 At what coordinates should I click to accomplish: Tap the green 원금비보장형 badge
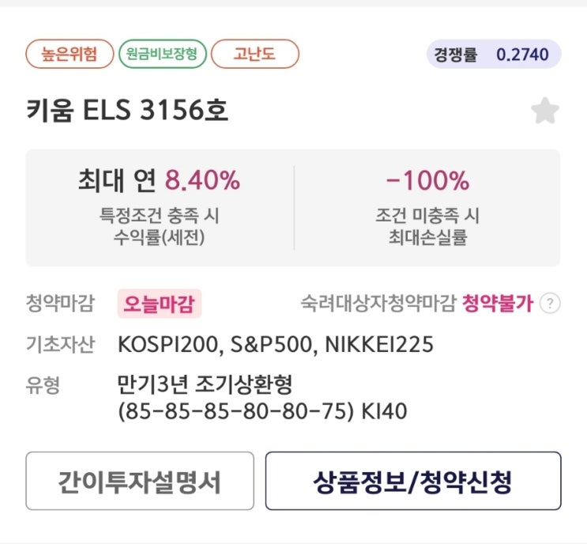[163, 55]
